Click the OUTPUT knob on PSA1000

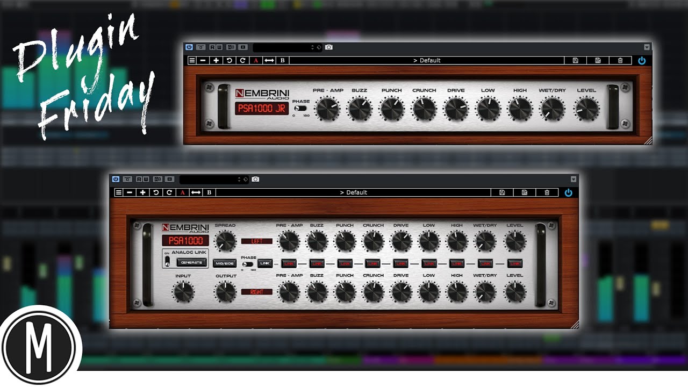tap(225, 292)
